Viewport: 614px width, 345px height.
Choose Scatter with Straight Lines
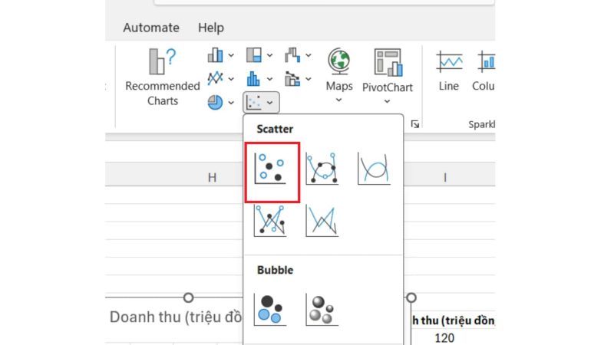pos(322,221)
